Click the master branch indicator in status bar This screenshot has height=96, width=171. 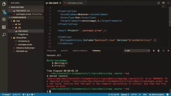pyautogui.click(x=6, y=94)
